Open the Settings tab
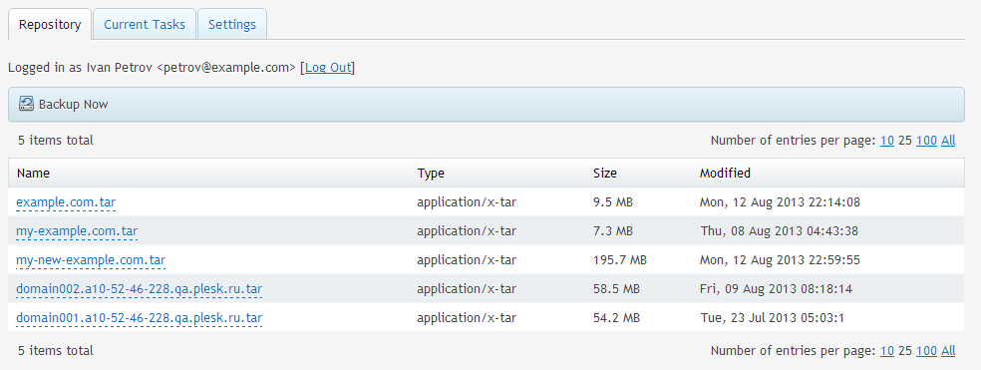The image size is (981, 370). pyautogui.click(x=232, y=24)
